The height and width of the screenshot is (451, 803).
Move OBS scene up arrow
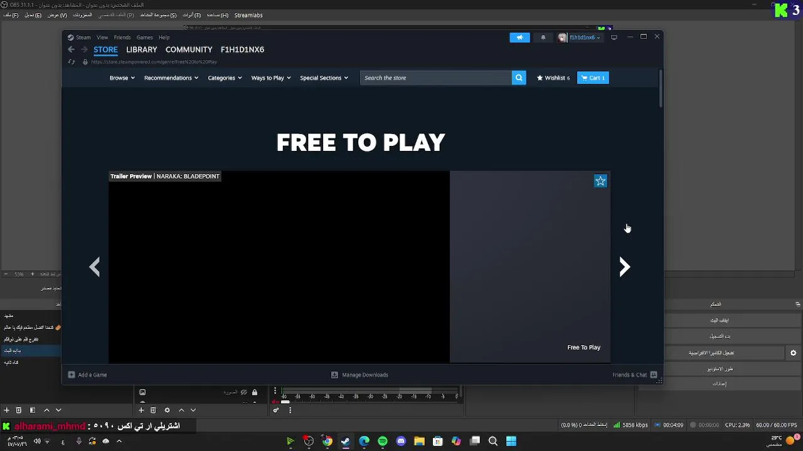[46, 410]
